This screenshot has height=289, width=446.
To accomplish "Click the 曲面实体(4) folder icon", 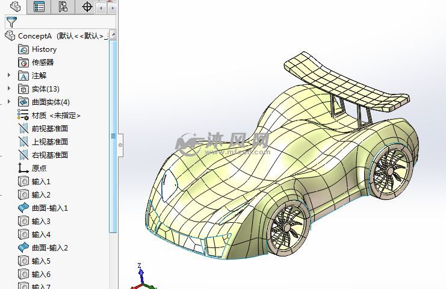I will point(23,102).
